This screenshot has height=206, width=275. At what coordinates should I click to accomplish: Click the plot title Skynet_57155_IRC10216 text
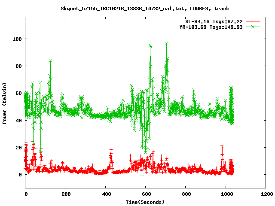(145, 9)
